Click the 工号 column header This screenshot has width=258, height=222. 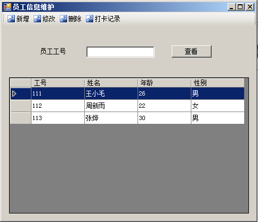[58, 83]
